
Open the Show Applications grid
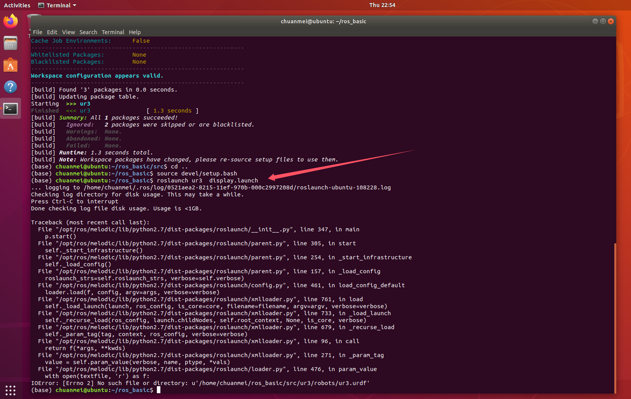click(10, 390)
